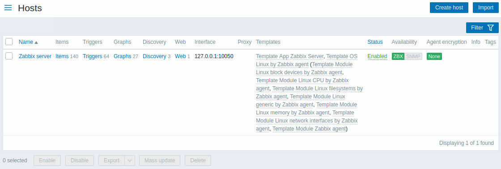Image resolution: width=501 pixels, height=169 pixels.
Task: Click the Create host button
Action: tap(449, 8)
